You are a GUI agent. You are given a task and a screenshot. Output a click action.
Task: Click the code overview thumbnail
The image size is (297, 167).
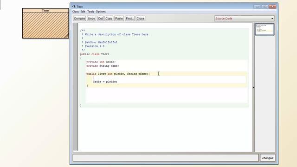265,29
